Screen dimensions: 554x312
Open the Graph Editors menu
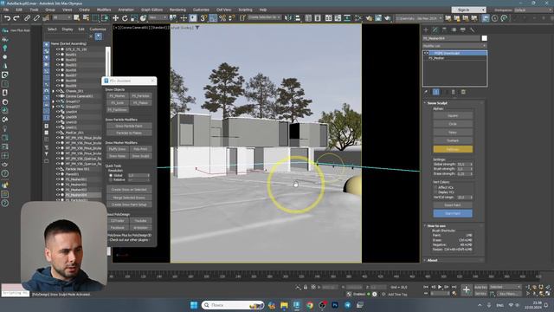(x=152, y=10)
